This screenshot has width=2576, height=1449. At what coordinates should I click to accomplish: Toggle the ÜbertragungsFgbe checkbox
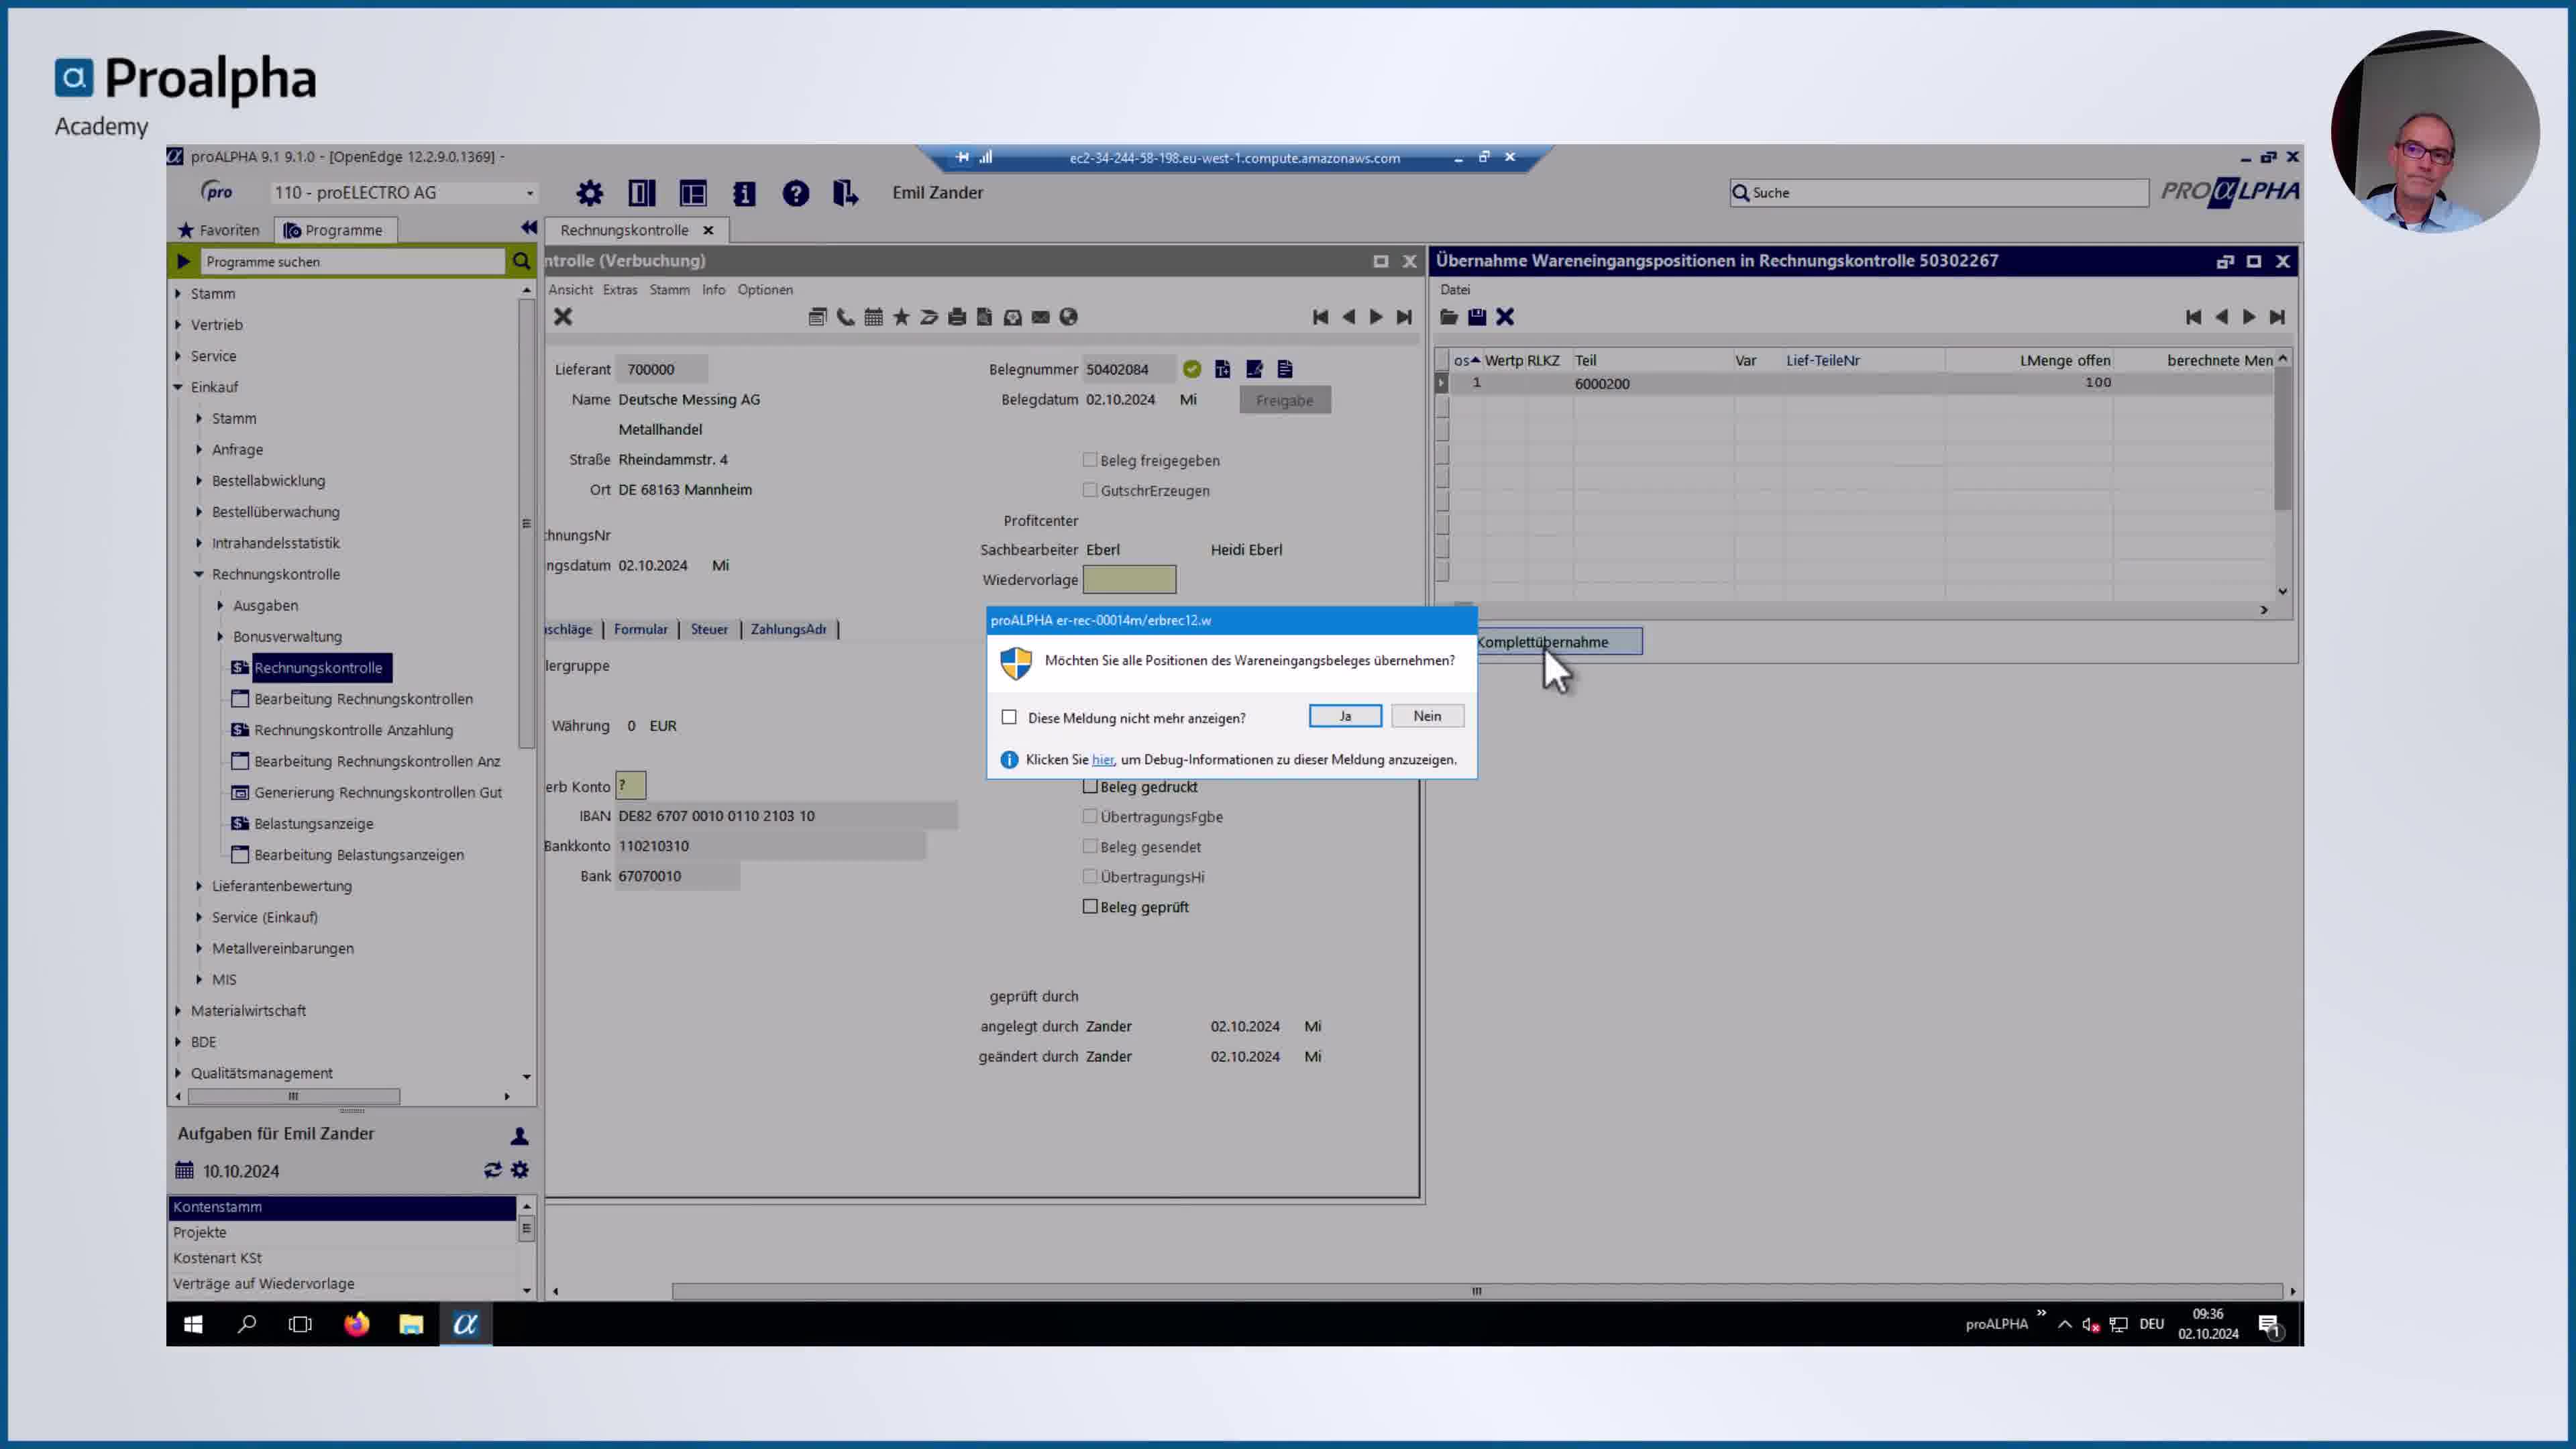pos(1090,817)
